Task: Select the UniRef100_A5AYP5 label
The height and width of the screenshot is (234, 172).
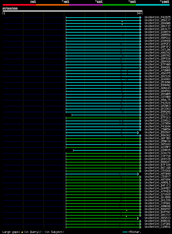Action: pos(157,74)
